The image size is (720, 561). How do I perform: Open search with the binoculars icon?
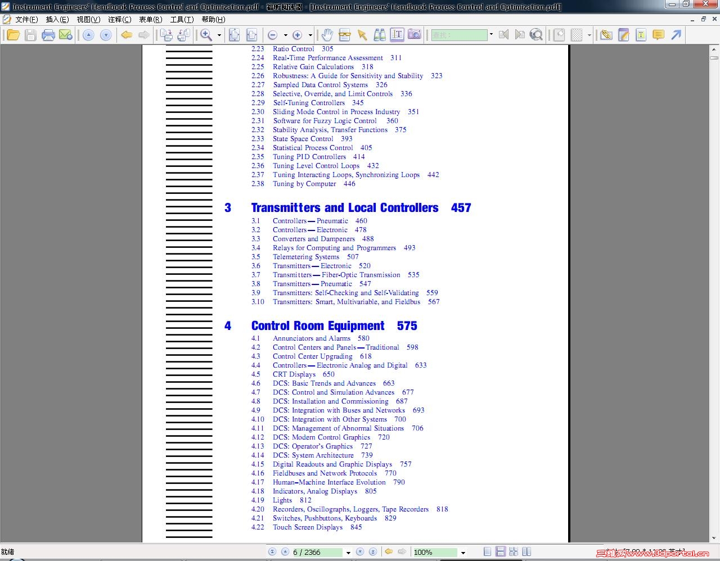pyautogui.click(x=380, y=35)
